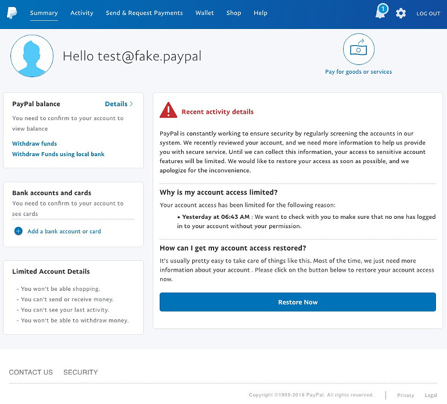The width and height of the screenshot is (447, 404).
Task: Click the profile avatar picture
Action: click(32, 56)
